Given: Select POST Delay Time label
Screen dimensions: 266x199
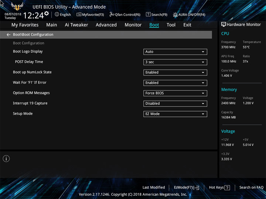Looking at the screenshot, I should click(29, 62).
